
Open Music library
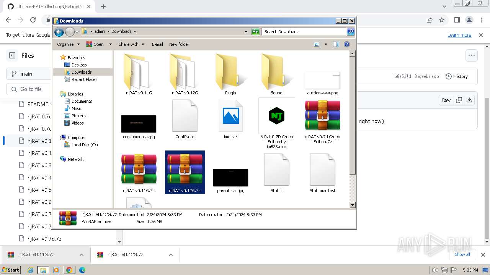(x=77, y=108)
